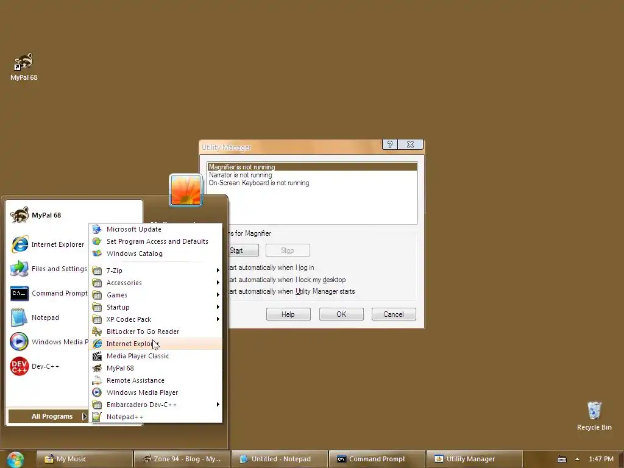Click the Windows Start orb
624x468 pixels.
click(15, 459)
